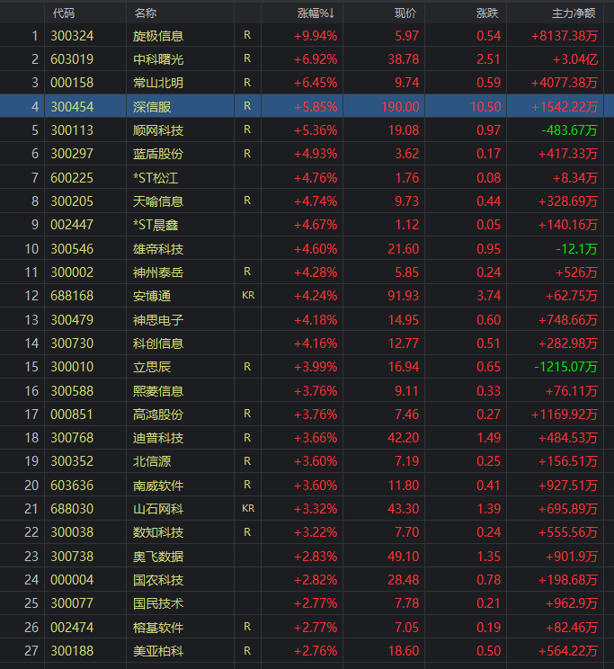Sort by 涨跌 column header
This screenshot has width=614, height=669.
(x=487, y=13)
